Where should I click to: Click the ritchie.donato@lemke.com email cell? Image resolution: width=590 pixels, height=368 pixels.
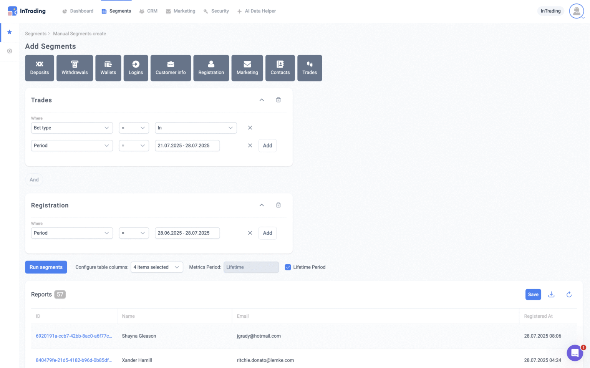tap(265, 360)
